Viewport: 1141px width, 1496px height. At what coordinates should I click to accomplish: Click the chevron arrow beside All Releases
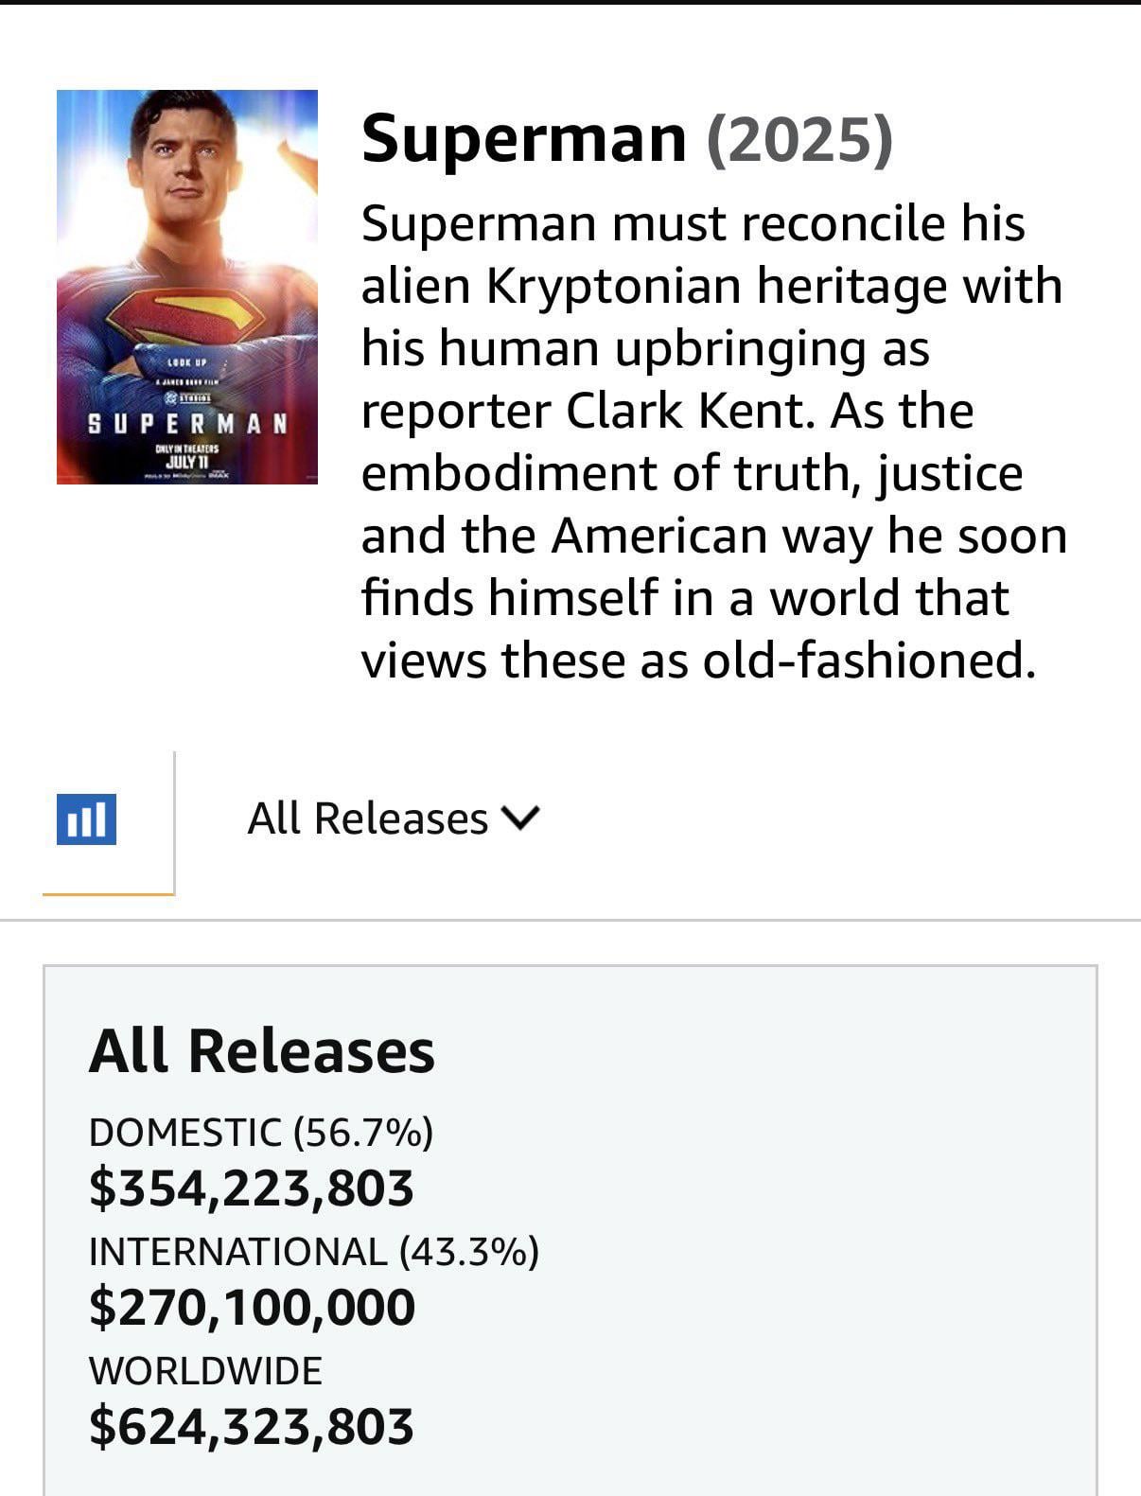pyautogui.click(x=521, y=818)
